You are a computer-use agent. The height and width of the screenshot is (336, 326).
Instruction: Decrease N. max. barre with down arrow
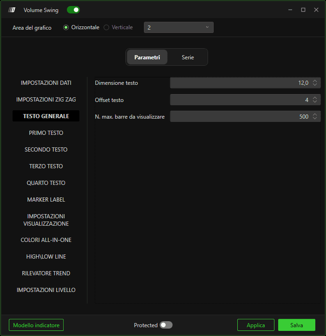(x=315, y=118)
